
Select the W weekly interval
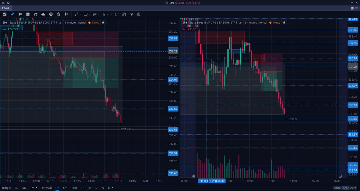tap(103, 188)
